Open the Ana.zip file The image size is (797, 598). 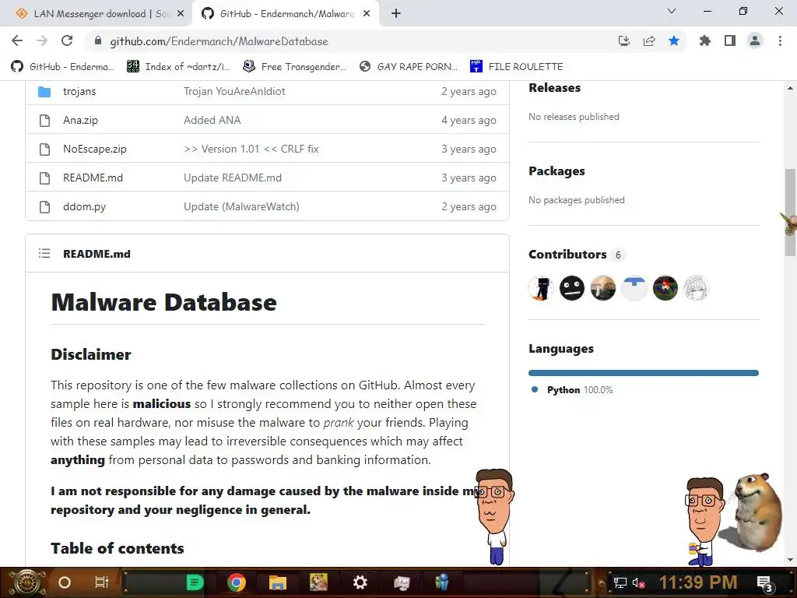pos(80,120)
